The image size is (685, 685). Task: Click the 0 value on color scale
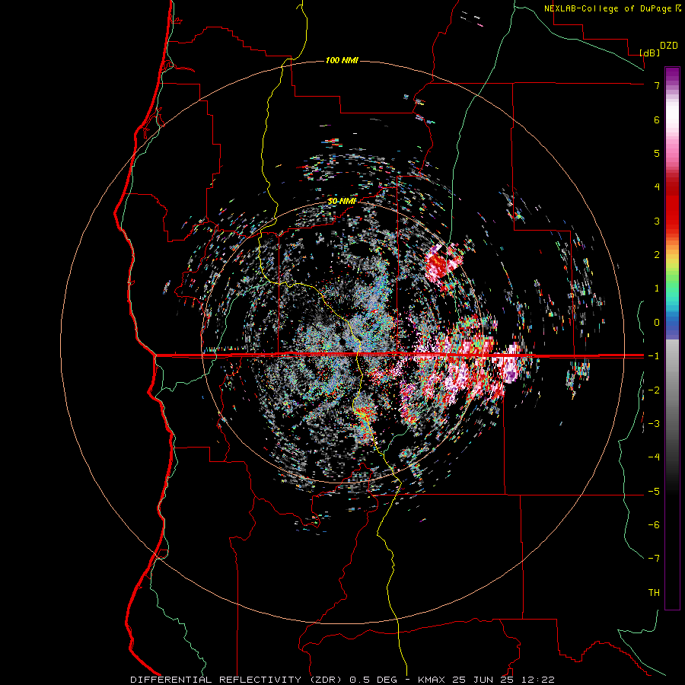point(657,323)
